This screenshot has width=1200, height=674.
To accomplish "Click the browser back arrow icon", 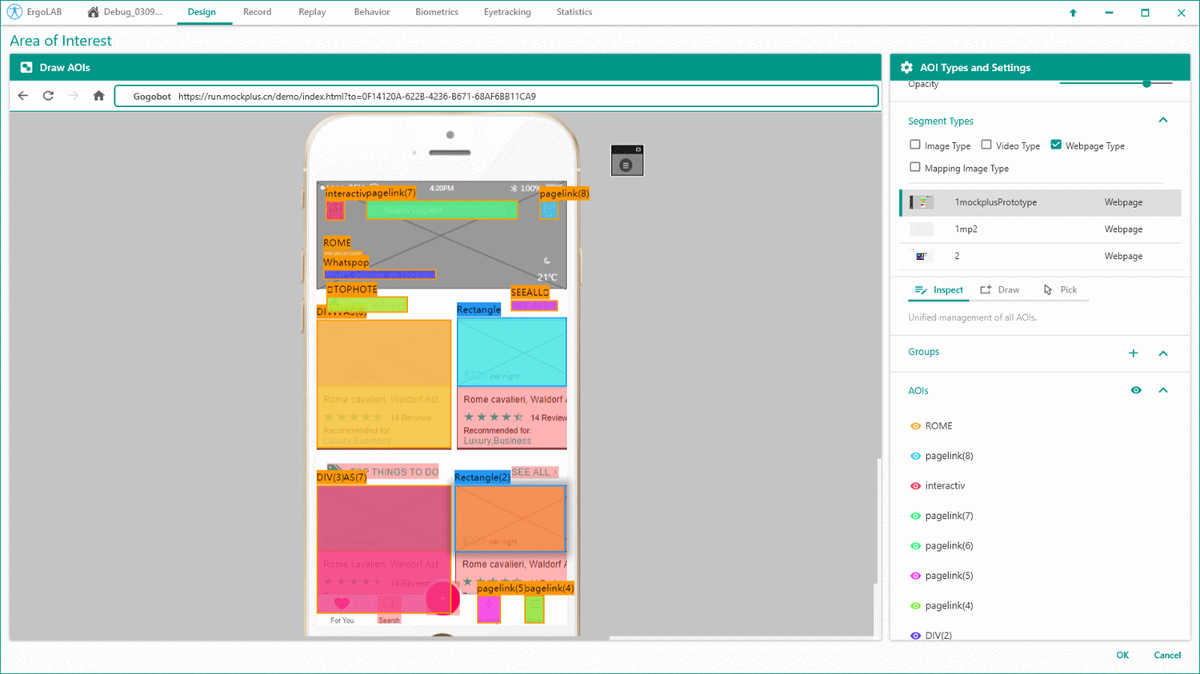I will click(x=22, y=96).
